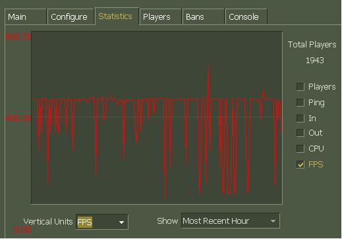Image resolution: width=342 pixels, height=239 pixels.
Task: Click the Show label
Action: 167,221
